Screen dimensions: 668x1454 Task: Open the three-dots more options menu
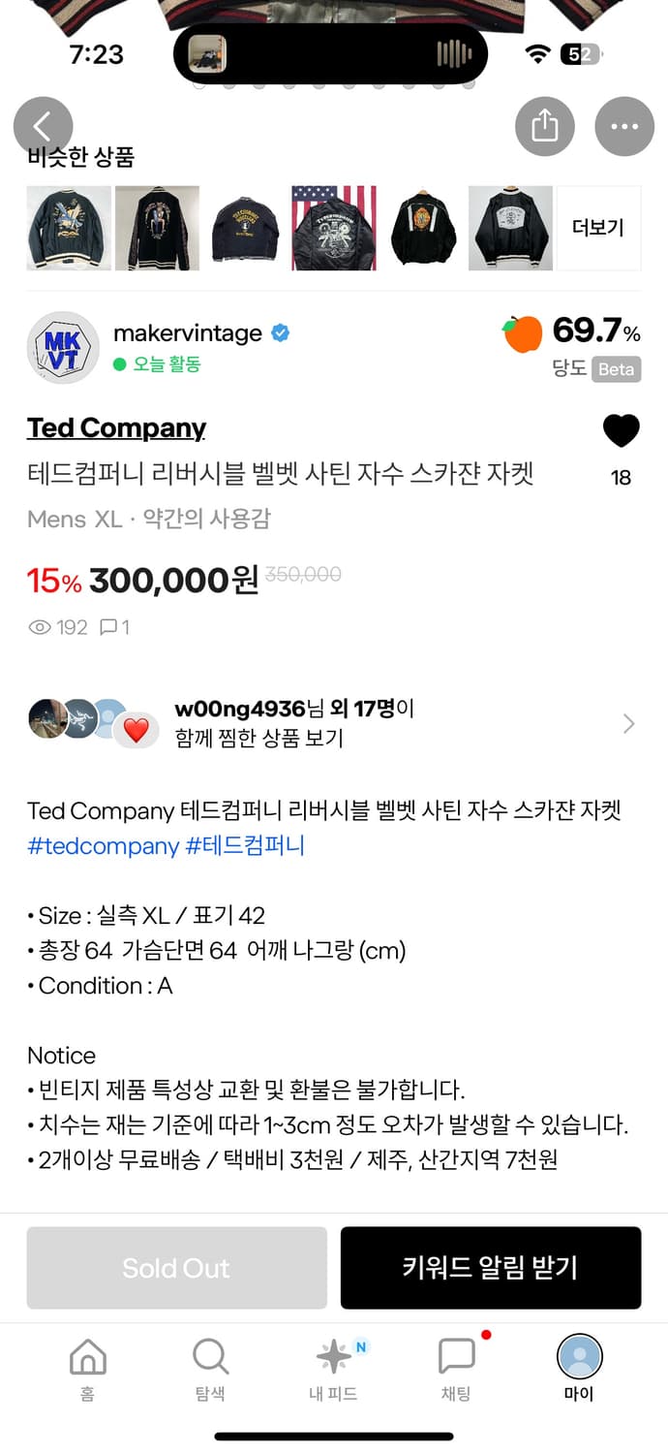624,127
